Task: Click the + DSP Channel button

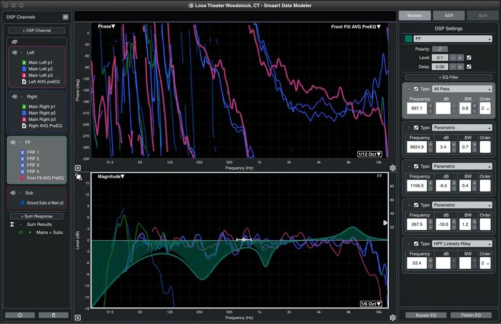Action: point(37,31)
